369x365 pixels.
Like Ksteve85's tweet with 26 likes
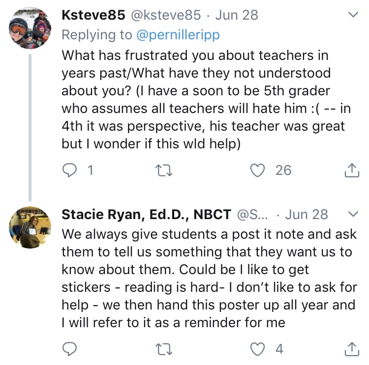(256, 170)
